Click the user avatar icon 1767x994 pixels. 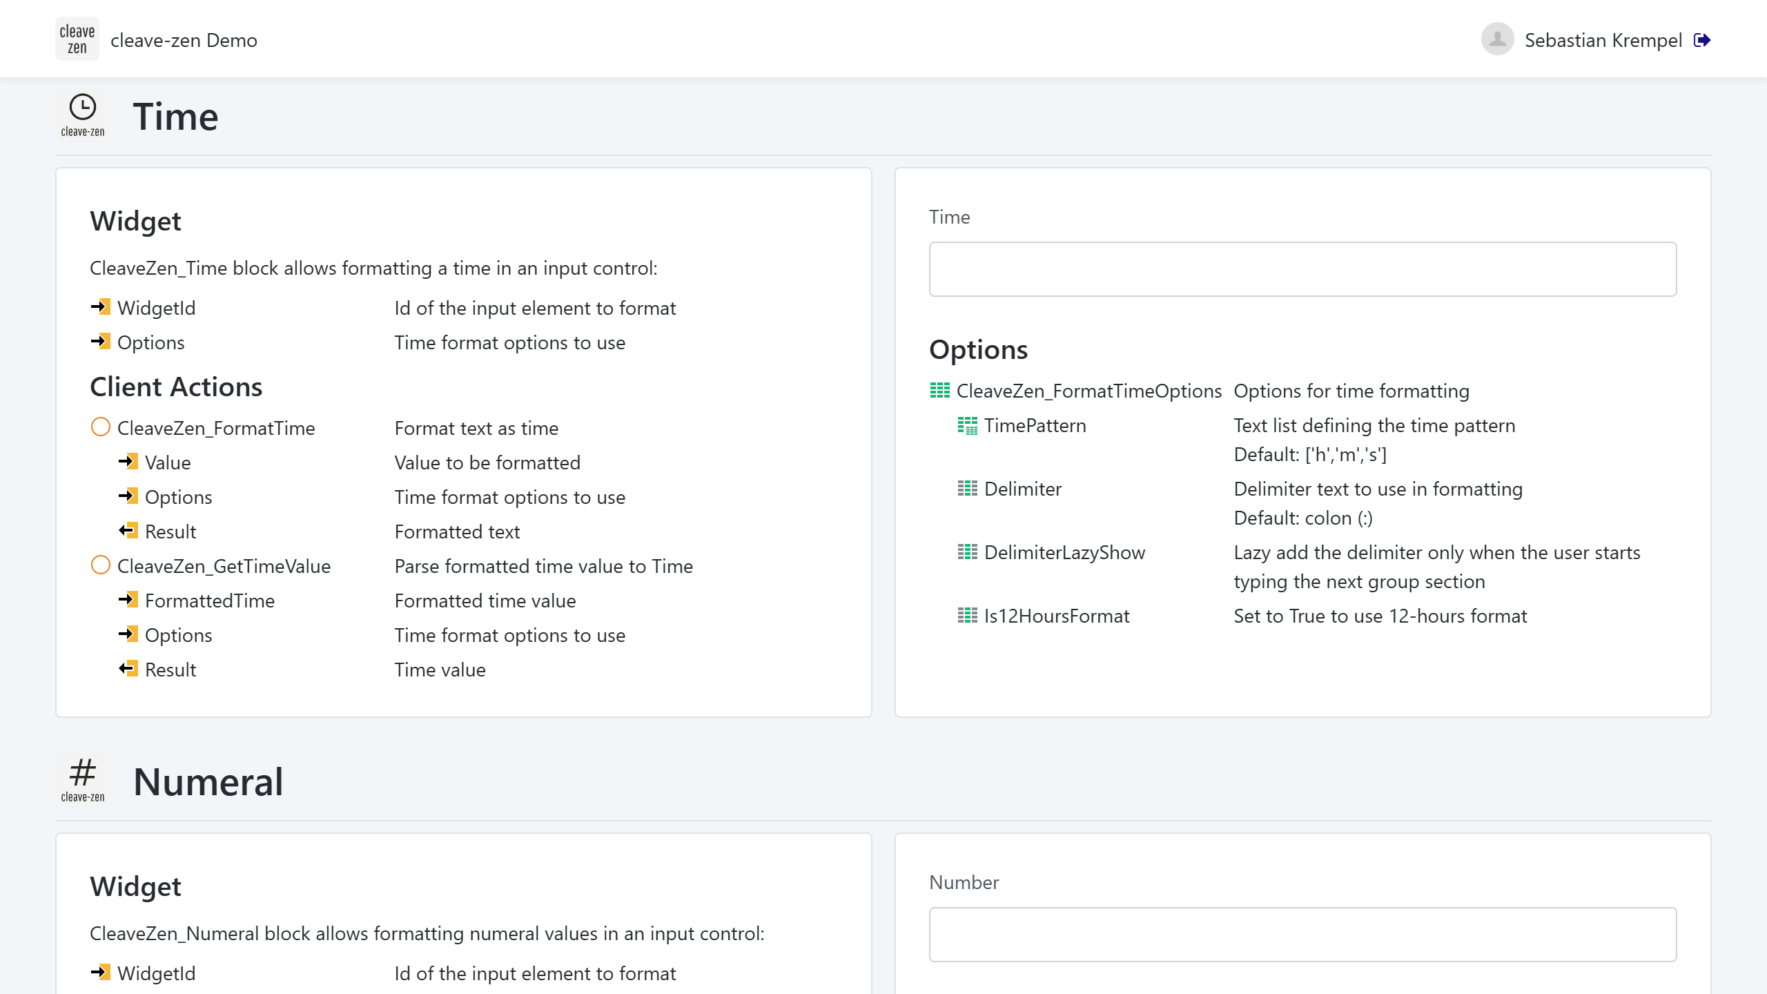click(1497, 39)
